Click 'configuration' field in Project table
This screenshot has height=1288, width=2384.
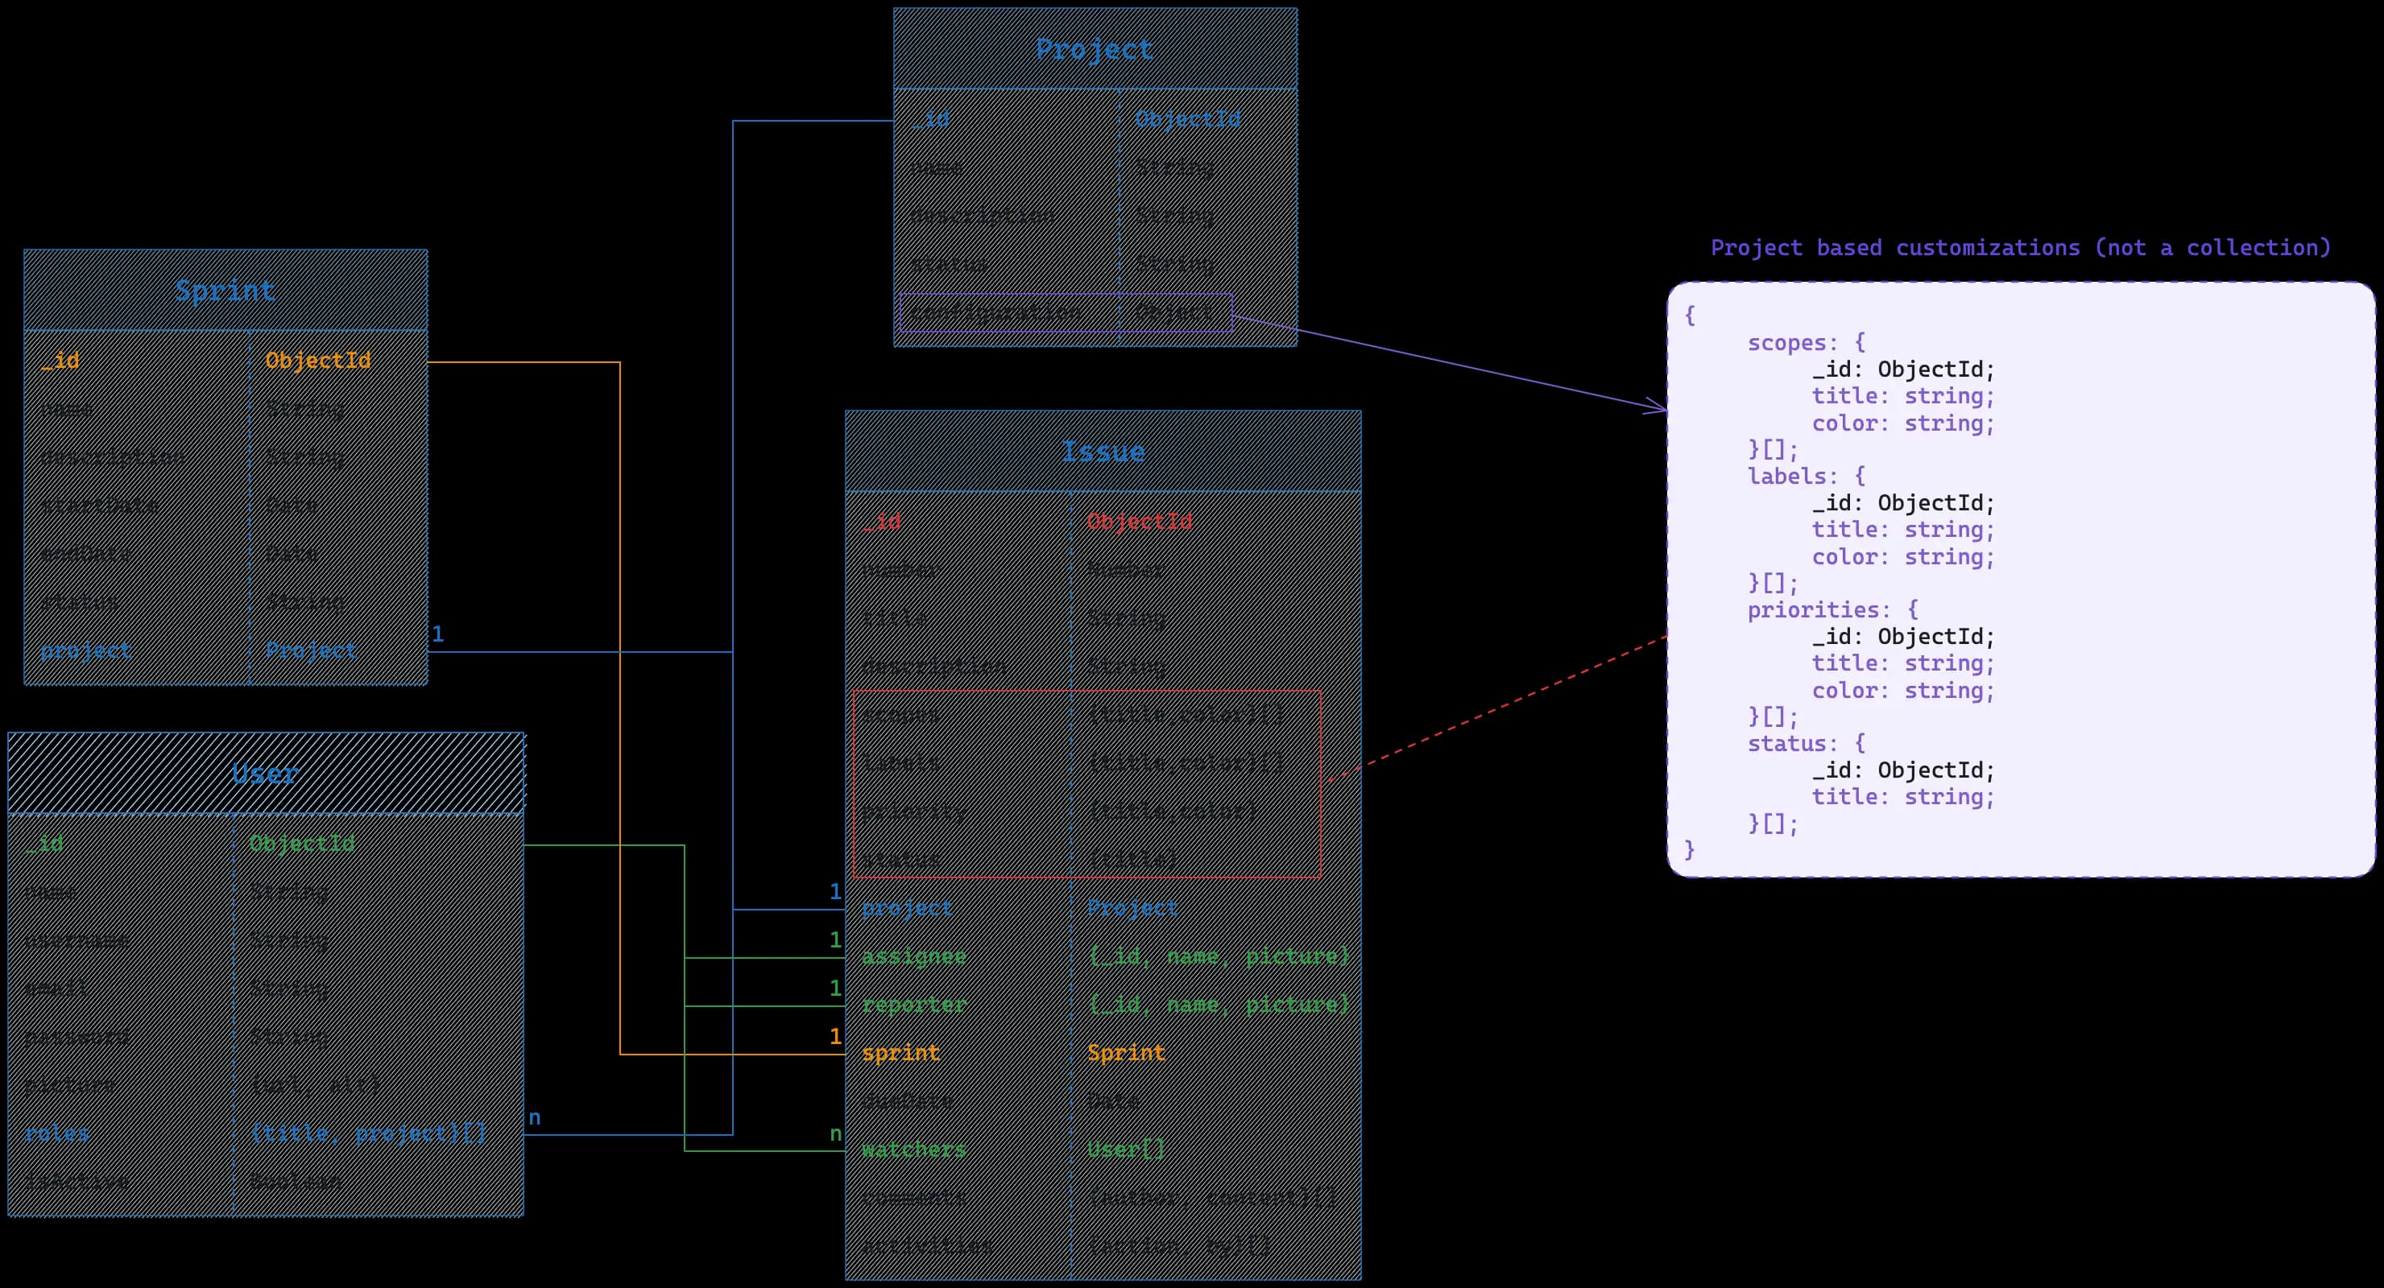pos(995,314)
